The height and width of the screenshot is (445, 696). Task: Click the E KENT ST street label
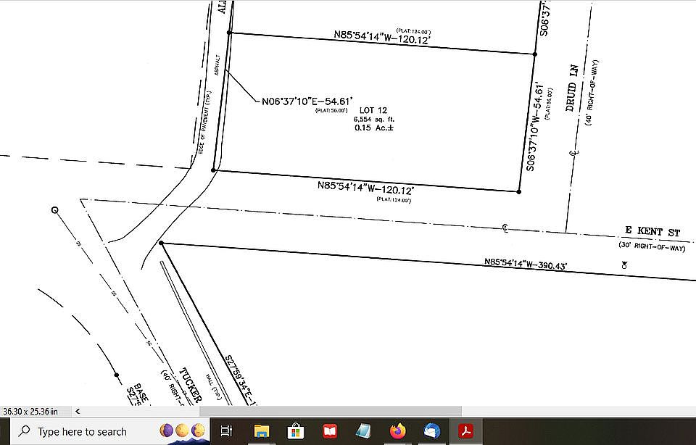pyautogui.click(x=652, y=230)
